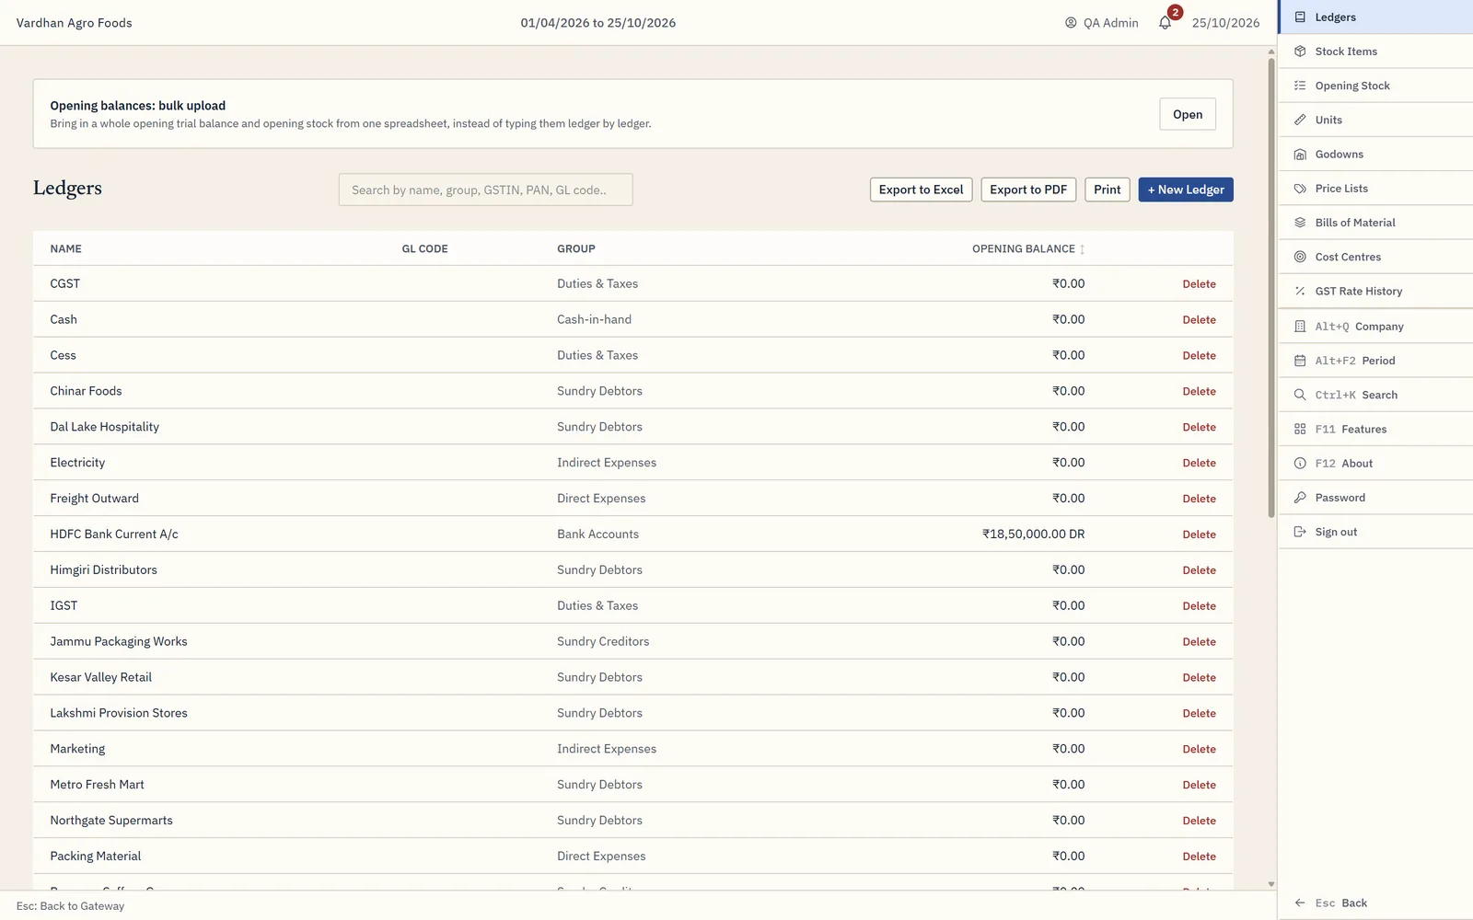This screenshot has height=920, width=1473.
Task: Click the GL CODE column header
Action: click(x=424, y=249)
